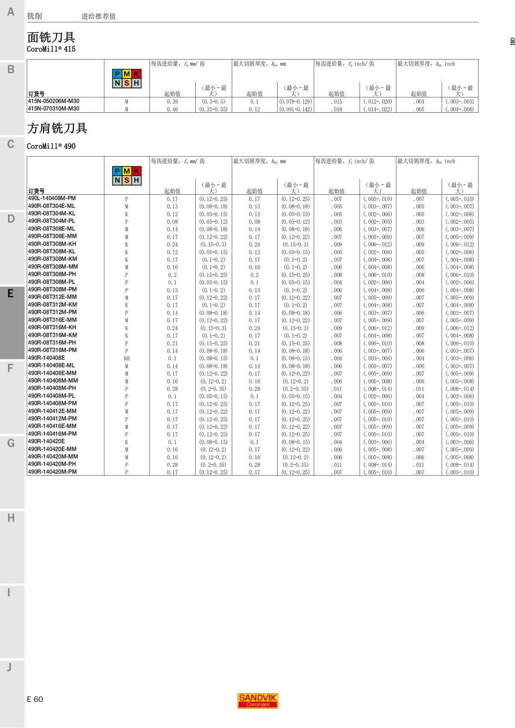
Task: Click the PMK NSH material icon in CoroMill 490 table
Action: pos(127,176)
